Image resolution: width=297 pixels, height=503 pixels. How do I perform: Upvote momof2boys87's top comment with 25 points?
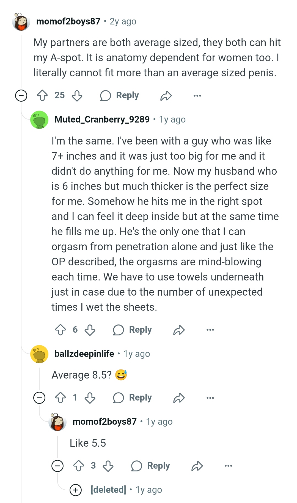[42, 96]
